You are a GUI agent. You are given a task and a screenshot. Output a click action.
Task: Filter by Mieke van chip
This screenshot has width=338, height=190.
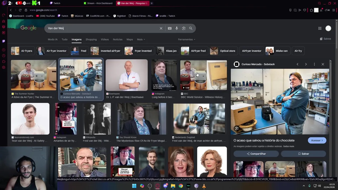point(278,51)
